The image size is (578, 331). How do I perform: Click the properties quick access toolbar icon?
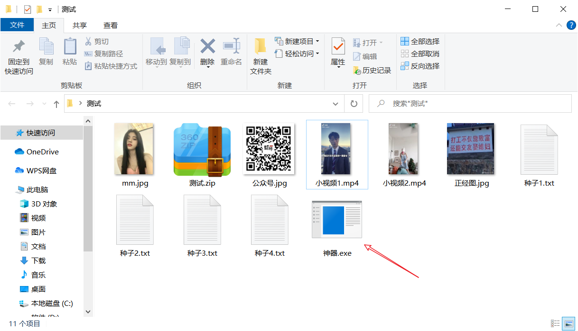pyautogui.click(x=28, y=9)
